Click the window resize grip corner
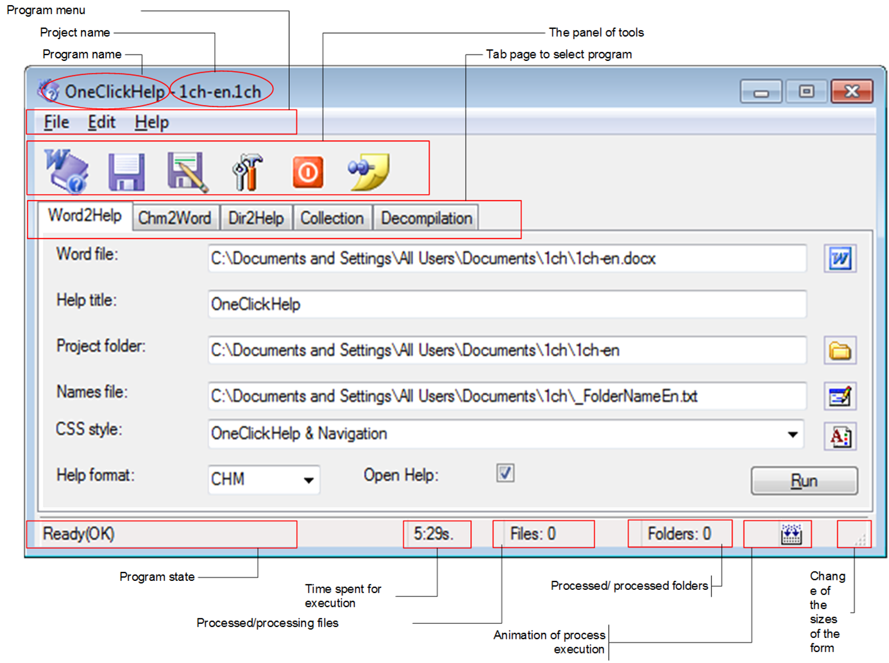This screenshot has width=889, height=663. [860, 540]
